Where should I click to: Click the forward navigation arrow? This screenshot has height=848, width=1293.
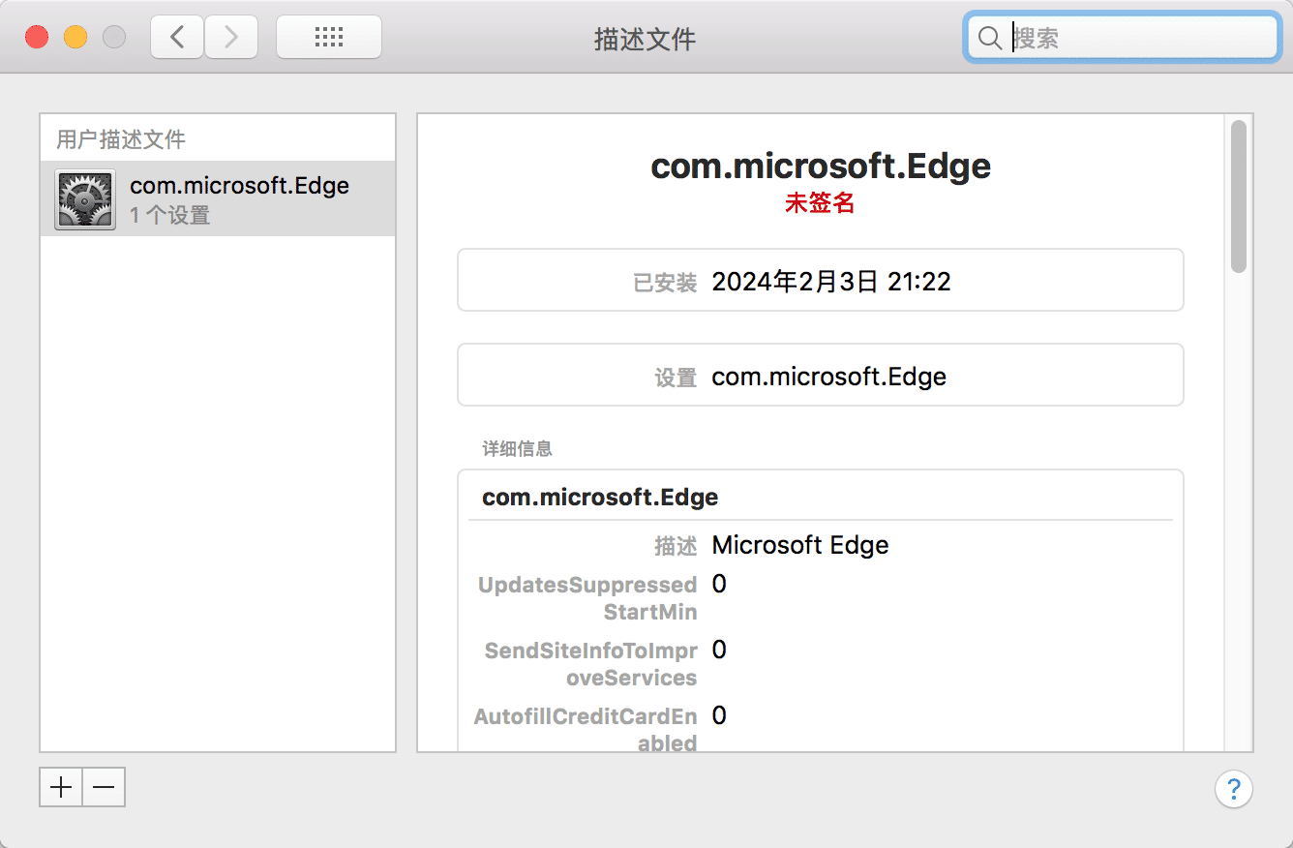pyautogui.click(x=231, y=38)
